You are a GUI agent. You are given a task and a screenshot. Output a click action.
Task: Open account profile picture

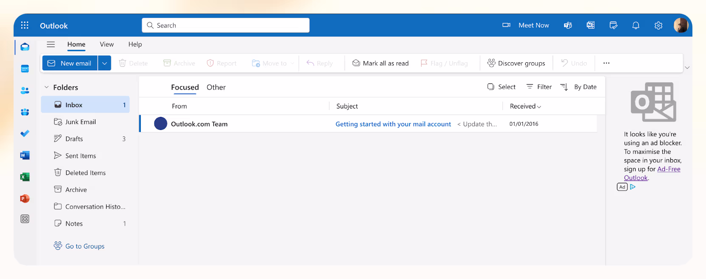[x=681, y=25]
